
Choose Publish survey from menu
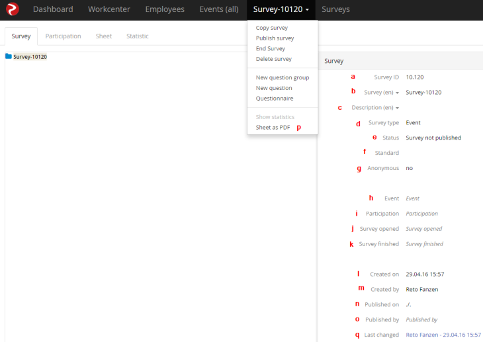[x=275, y=38]
